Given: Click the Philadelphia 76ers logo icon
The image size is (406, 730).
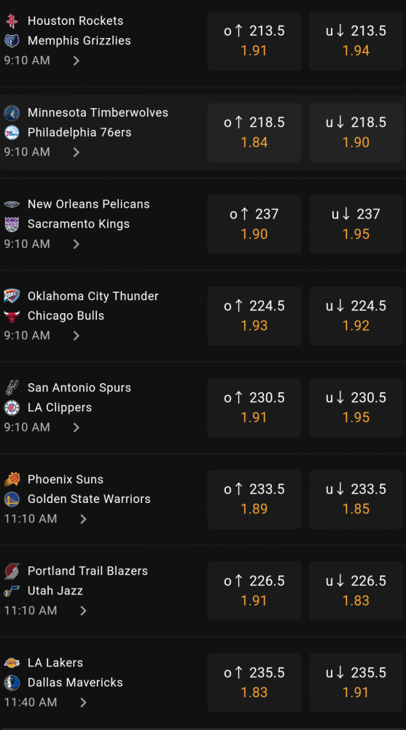Looking at the screenshot, I should click(12, 133).
